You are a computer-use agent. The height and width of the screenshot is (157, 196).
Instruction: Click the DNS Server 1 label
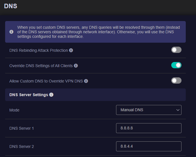pos(22,128)
